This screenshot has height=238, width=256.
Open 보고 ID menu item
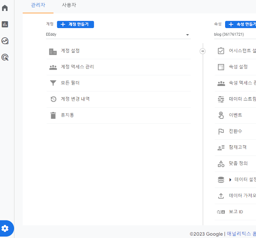pyautogui.click(x=235, y=212)
